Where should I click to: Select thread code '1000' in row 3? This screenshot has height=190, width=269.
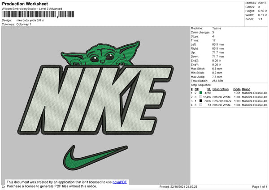click(237, 101)
